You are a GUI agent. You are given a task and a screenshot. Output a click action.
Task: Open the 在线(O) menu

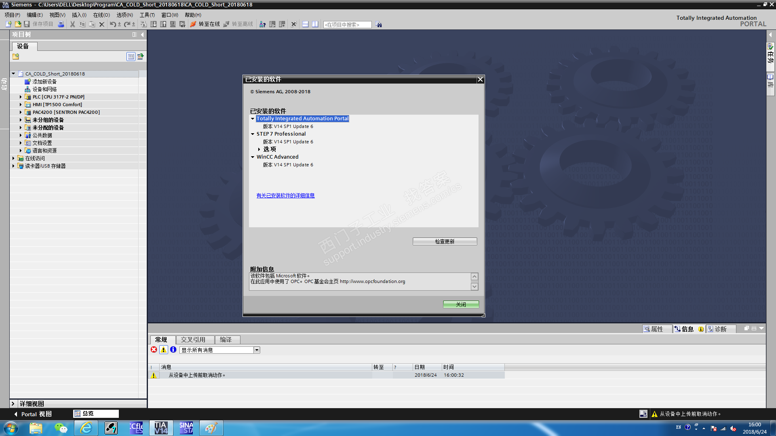pyautogui.click(x=101, y=15)
